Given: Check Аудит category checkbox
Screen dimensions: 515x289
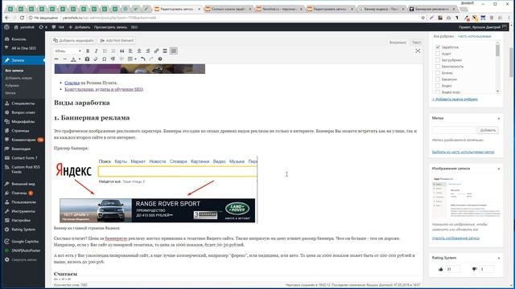Looking at the screenshot, I should [438, 54].
